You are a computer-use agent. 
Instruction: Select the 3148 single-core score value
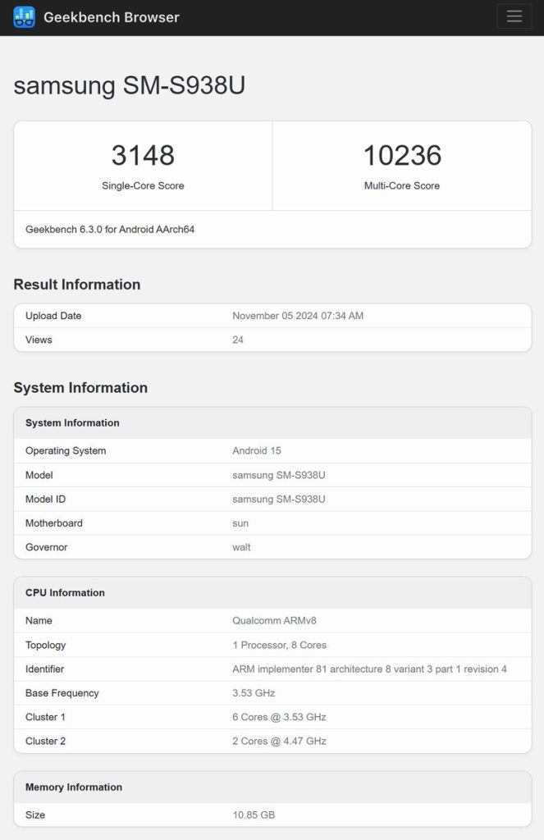tap(143, 155)
